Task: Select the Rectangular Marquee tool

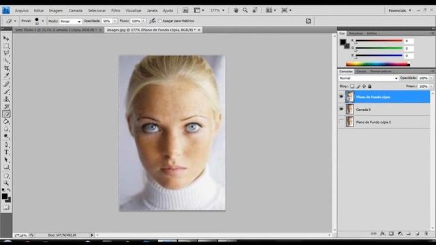Action: (6, 46)
